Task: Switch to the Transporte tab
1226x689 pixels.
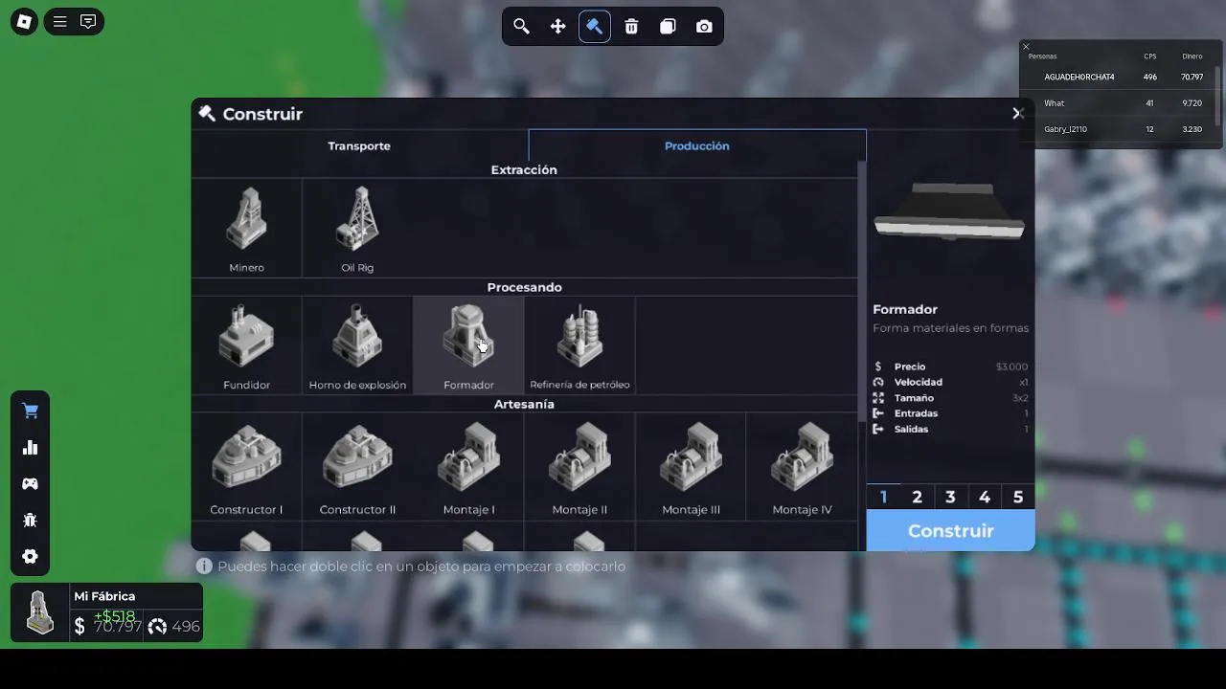Action: (x=359, y=145)
